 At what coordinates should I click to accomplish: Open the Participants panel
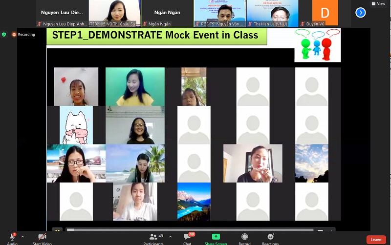[153, 239]
